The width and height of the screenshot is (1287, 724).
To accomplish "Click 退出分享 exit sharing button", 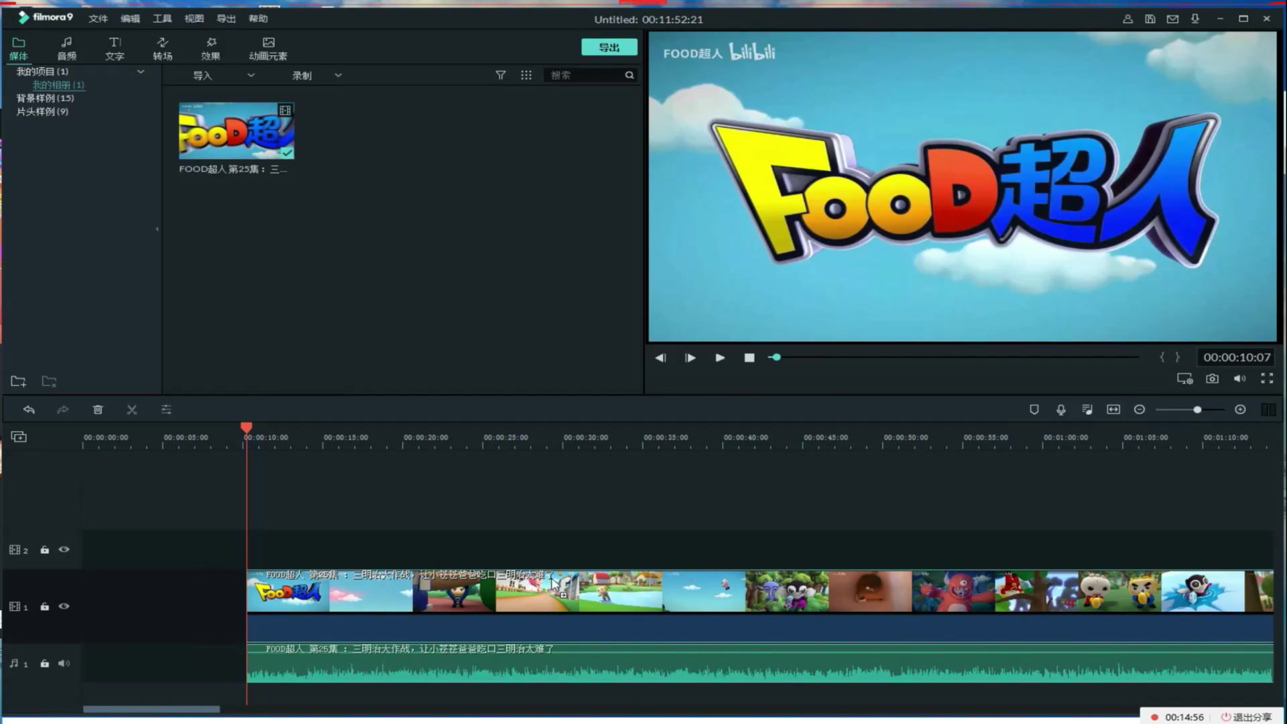I will (x=1247, y=717).
